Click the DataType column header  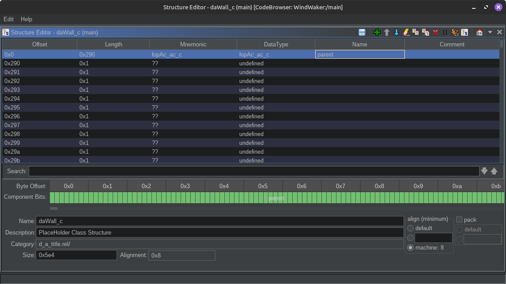(276, 44)
